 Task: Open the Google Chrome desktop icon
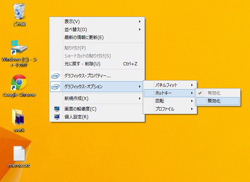coord(19,82)
